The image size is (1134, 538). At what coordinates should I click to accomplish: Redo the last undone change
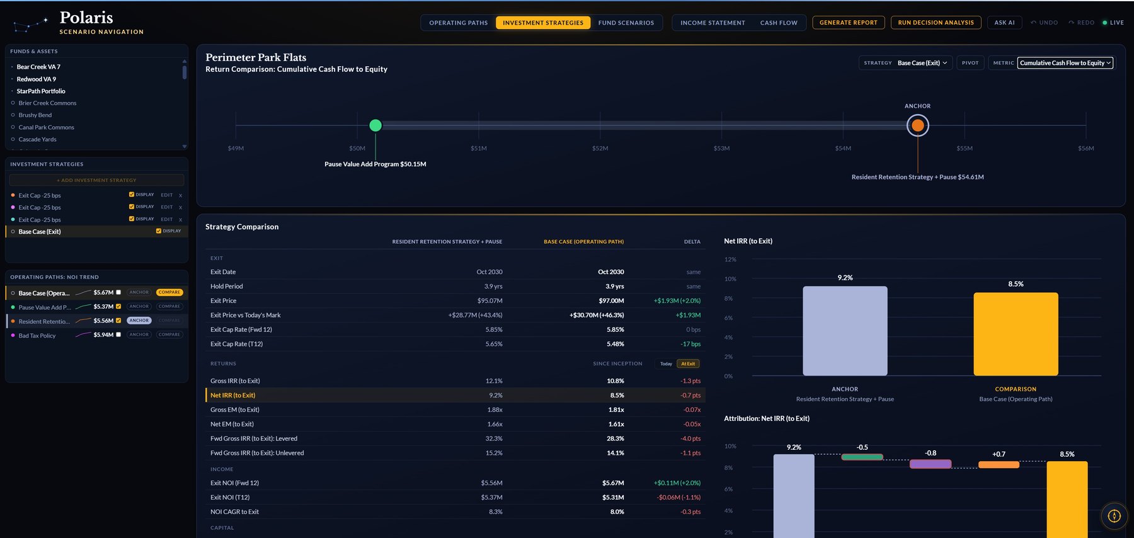coord(1081,23)
